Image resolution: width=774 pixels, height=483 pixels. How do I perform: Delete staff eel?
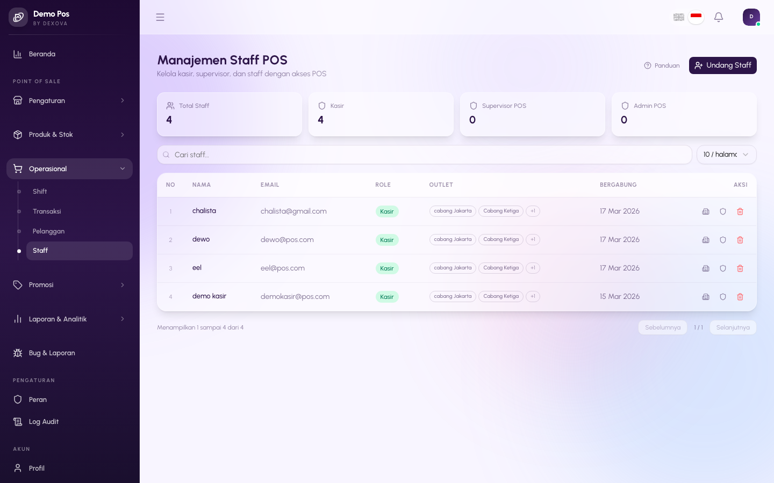click(740, 268)
